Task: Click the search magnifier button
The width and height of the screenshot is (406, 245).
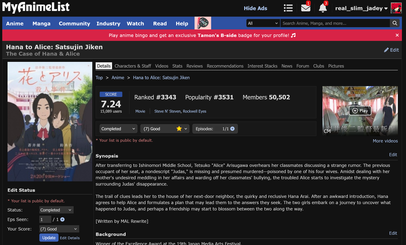Action: [395, 23]
